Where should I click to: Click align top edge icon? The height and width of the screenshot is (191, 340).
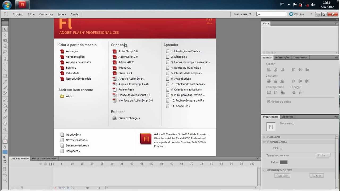294,70
